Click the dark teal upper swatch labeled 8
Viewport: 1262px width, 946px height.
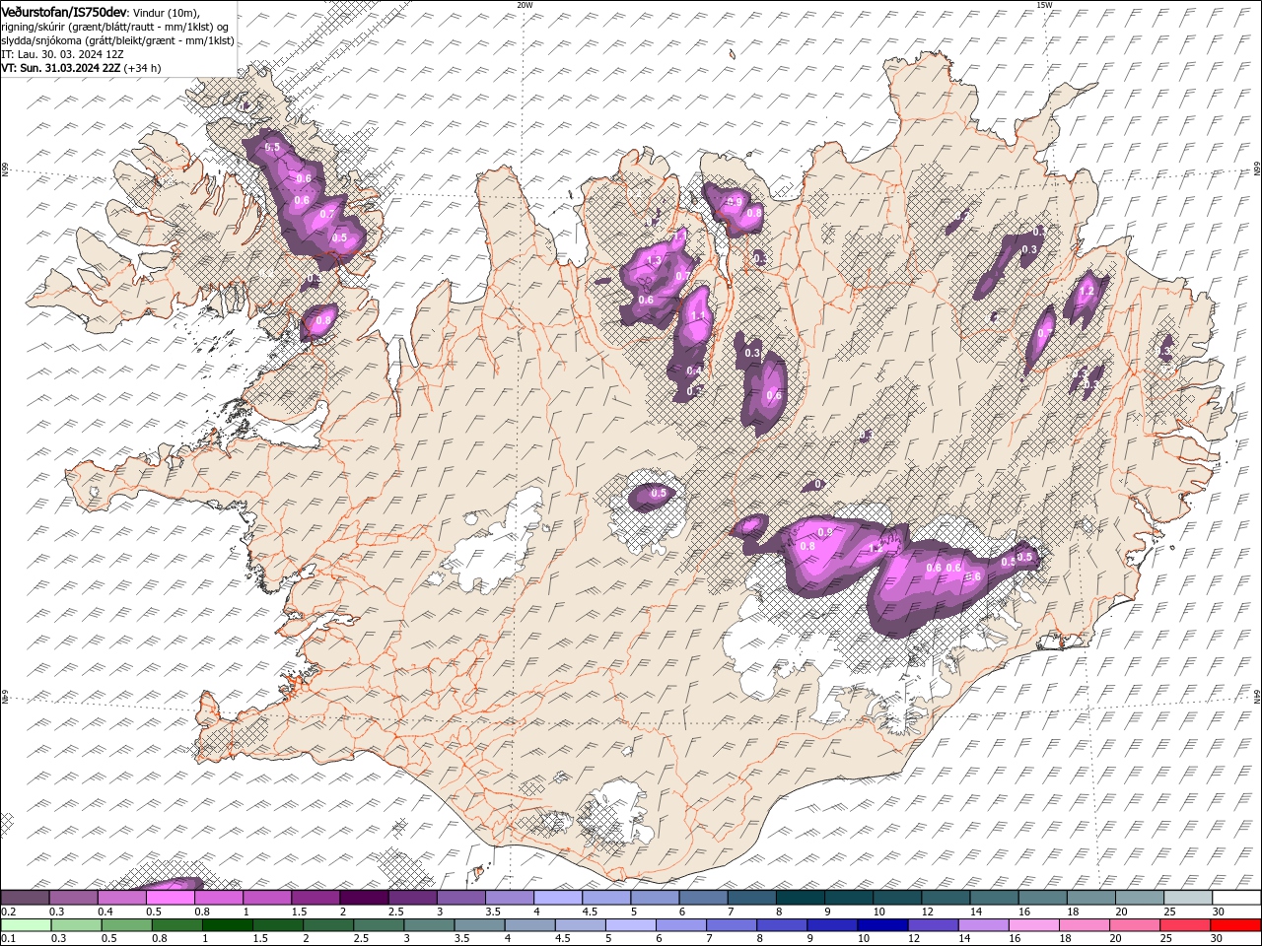(x=800, y=898)
